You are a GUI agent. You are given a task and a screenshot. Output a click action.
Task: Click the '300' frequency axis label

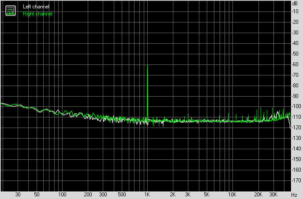[103, 195]
